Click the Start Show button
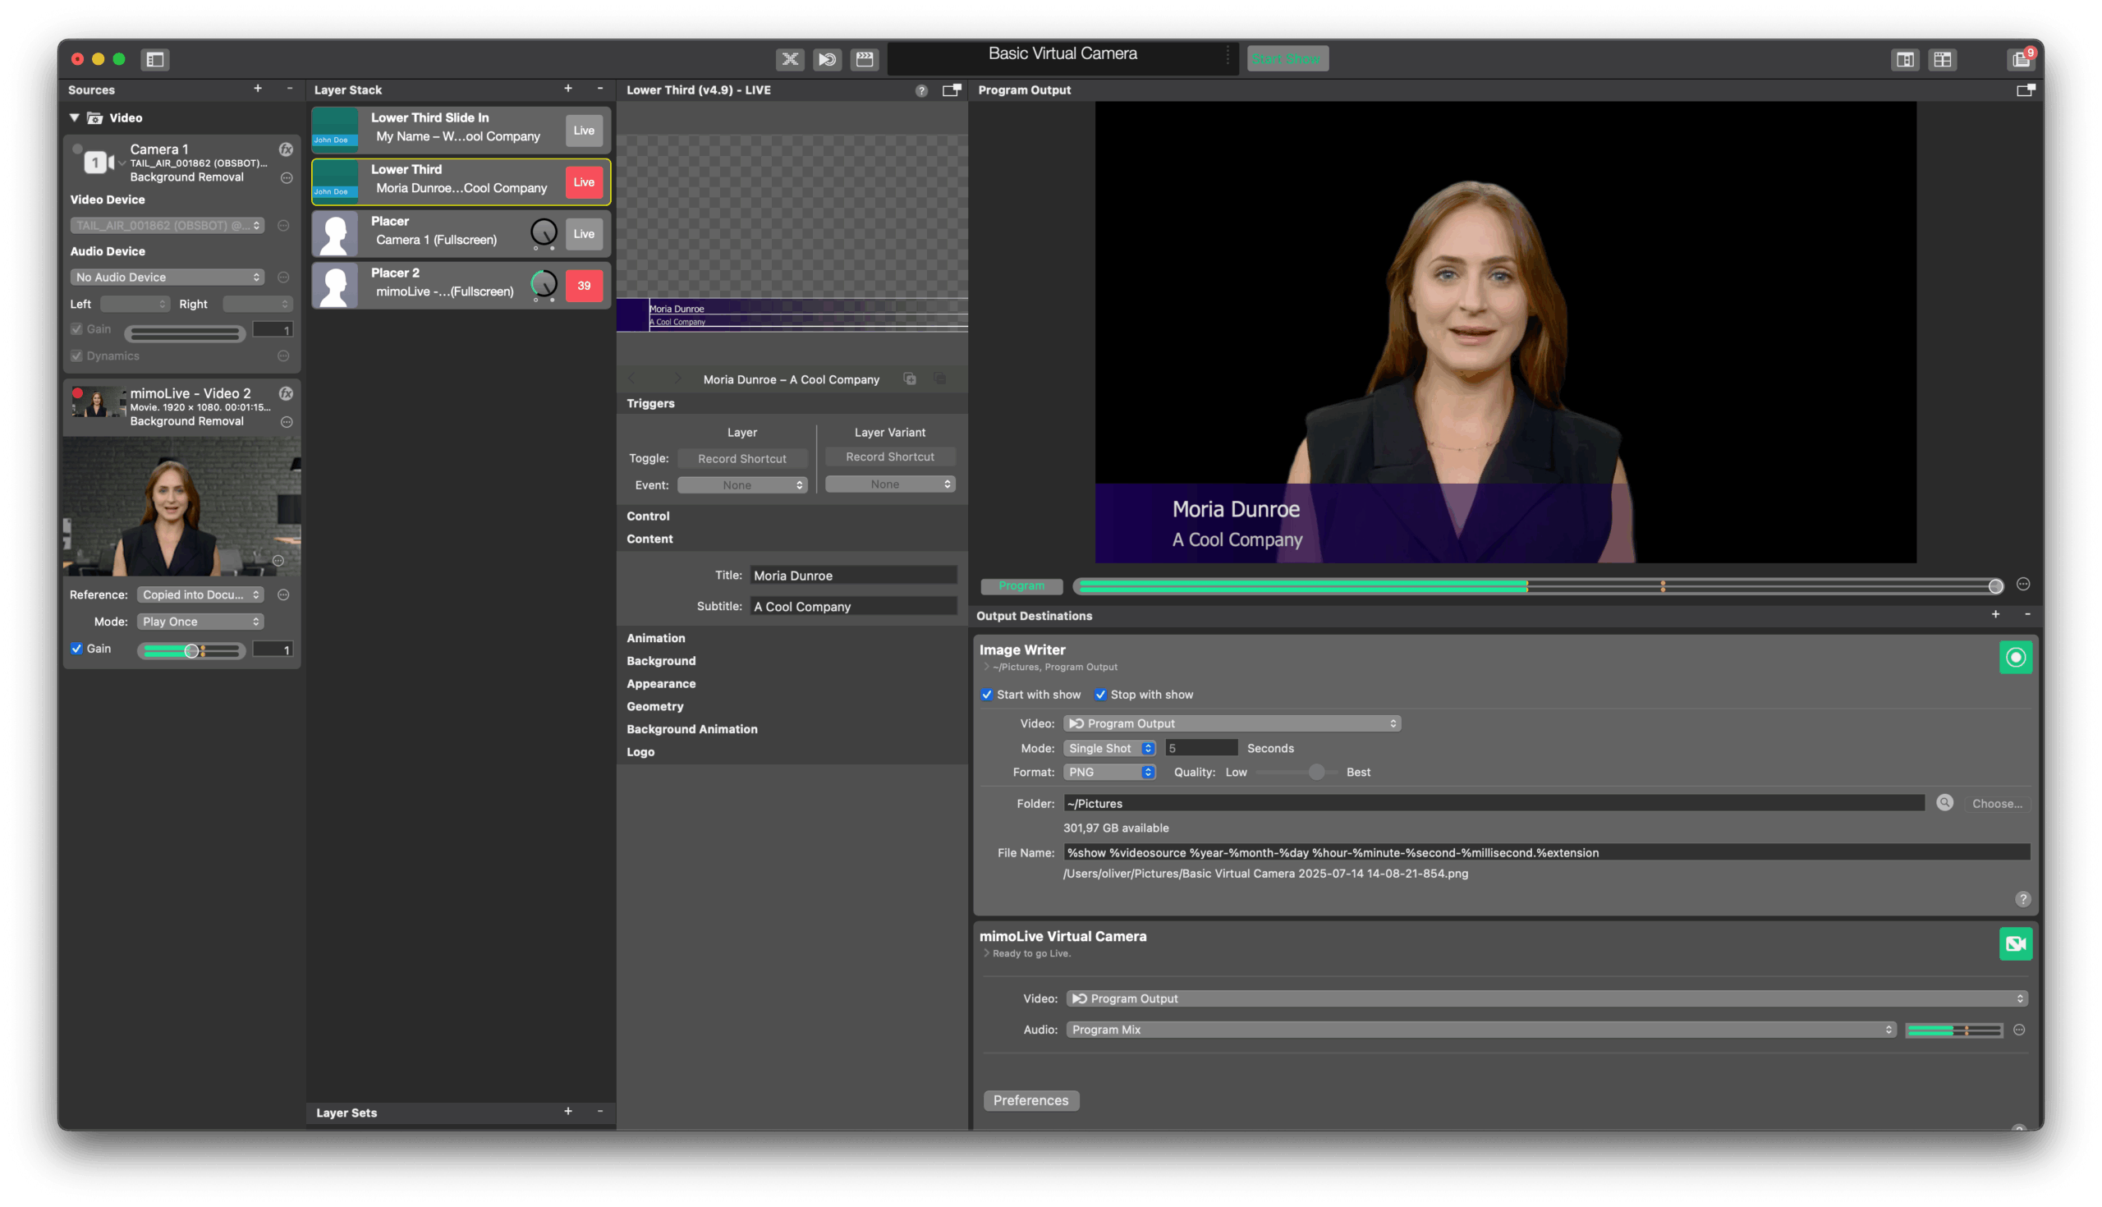Viewport: 2102px width, 1207px height. (1287, 59)
